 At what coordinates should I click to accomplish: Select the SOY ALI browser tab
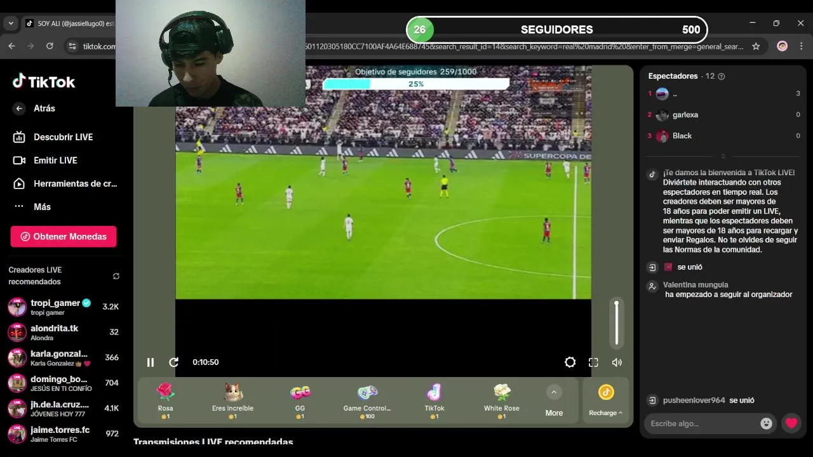[70, 23]
